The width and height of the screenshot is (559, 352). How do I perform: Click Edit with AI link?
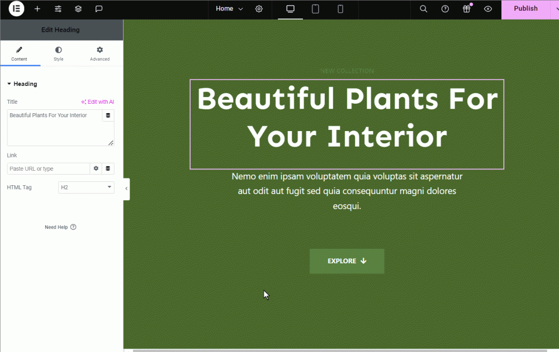[97, 102]
